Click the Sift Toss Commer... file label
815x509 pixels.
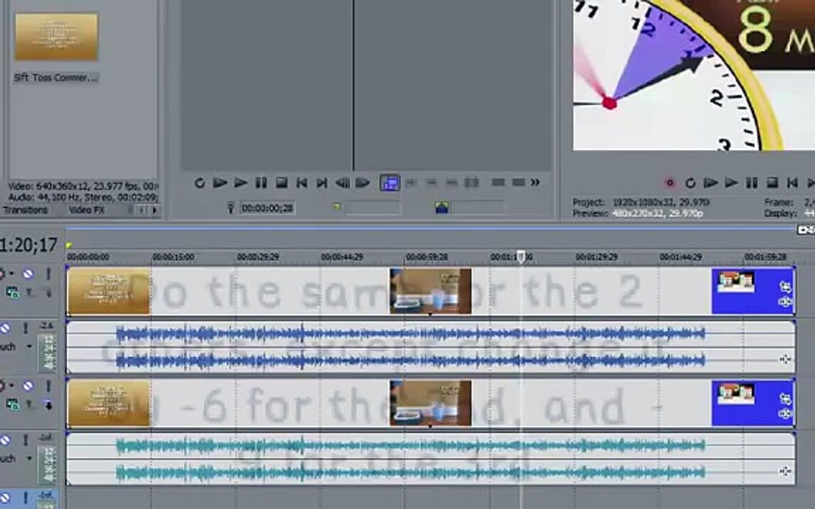(x=56, y=77)
